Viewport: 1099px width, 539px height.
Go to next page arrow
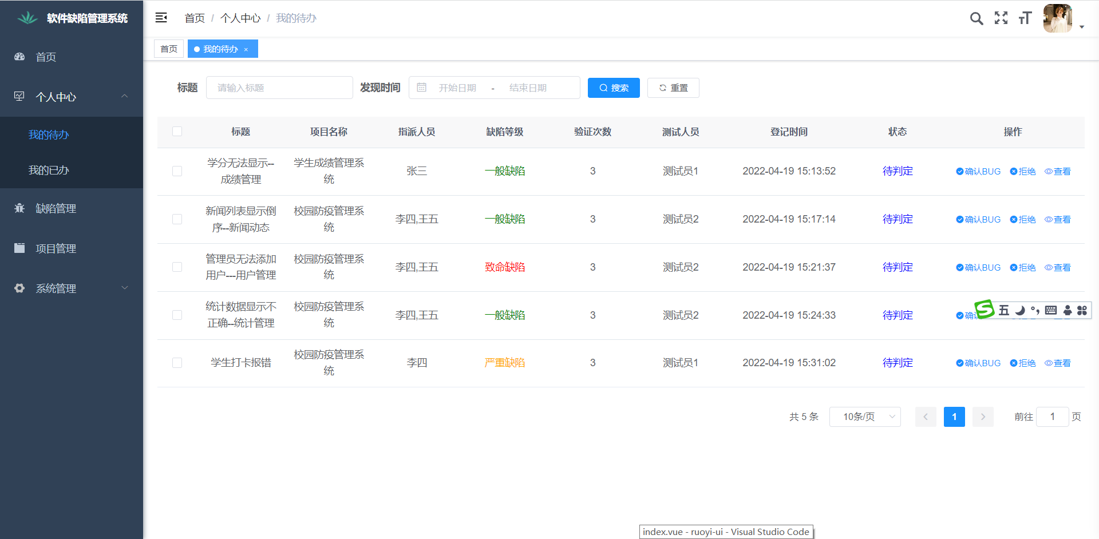[x=983, y=417]
